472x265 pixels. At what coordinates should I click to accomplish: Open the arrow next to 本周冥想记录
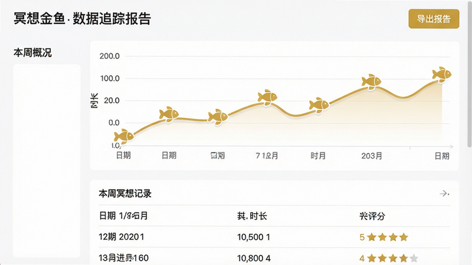(444, 194)
